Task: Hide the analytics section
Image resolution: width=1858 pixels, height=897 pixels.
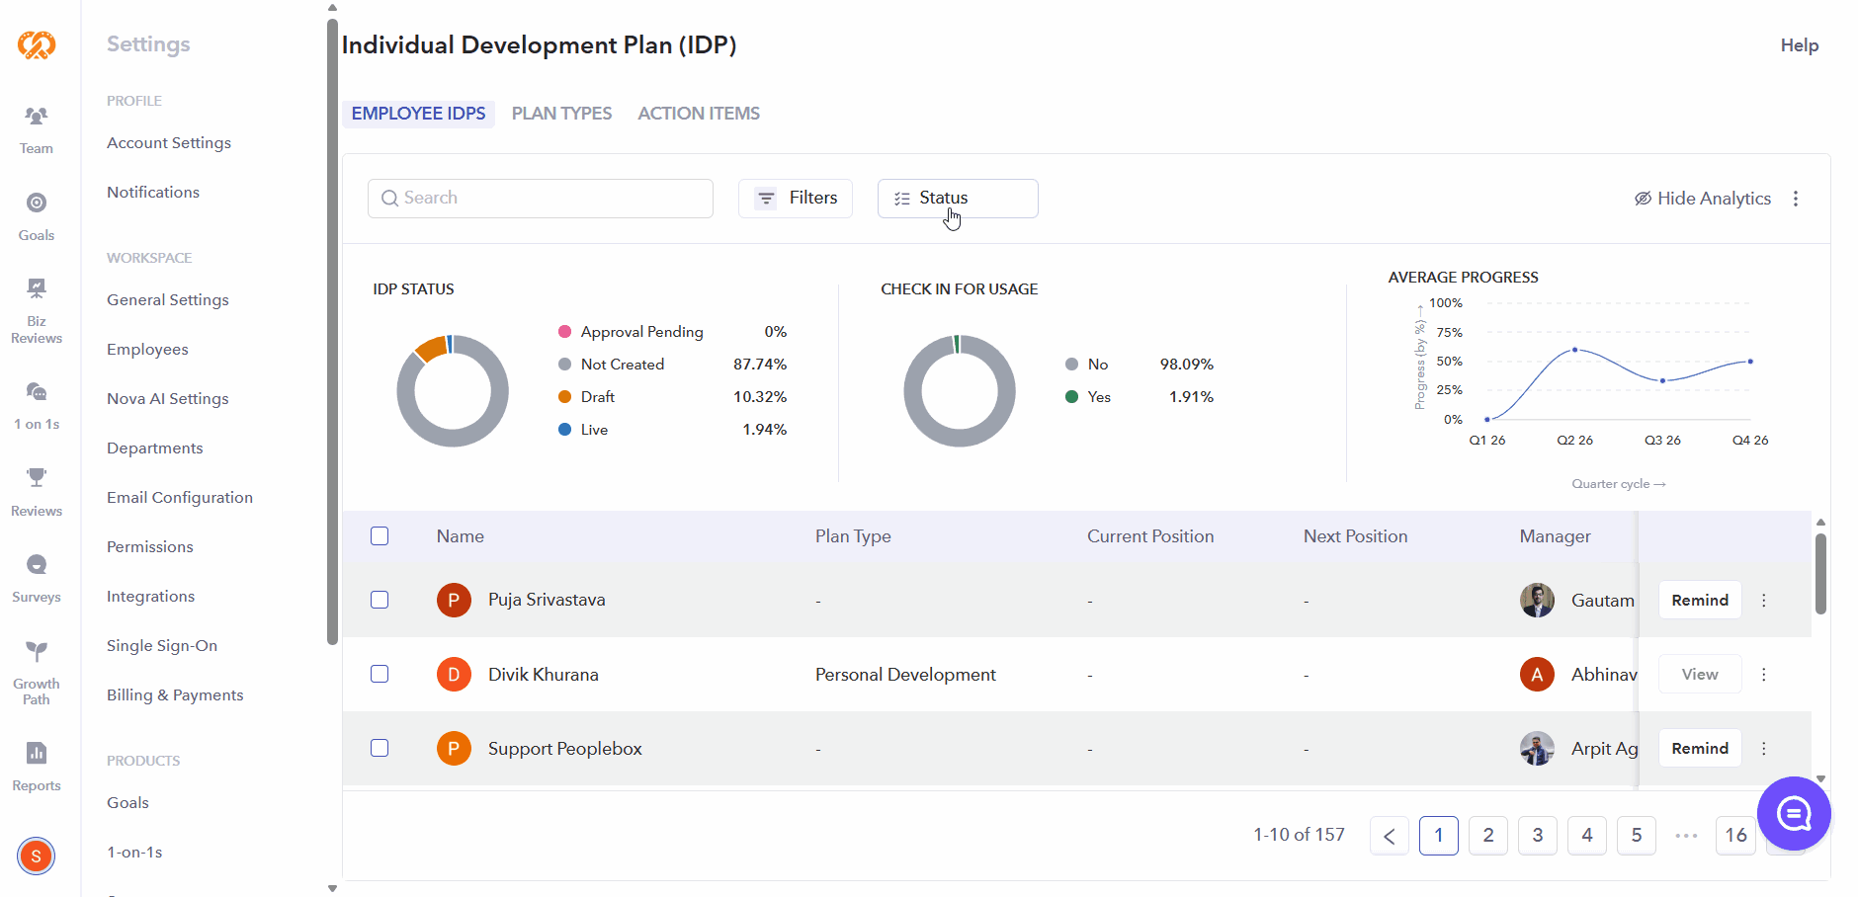Action: pos(1702,199)
